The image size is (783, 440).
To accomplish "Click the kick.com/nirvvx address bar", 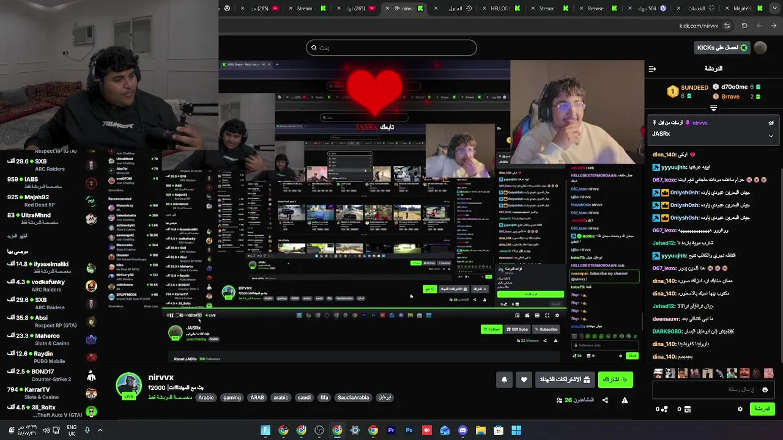I will coord(698,26).
